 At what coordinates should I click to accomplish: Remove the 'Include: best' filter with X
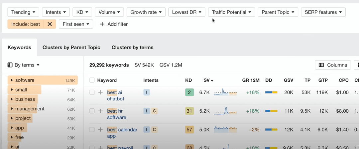point(50,24)
